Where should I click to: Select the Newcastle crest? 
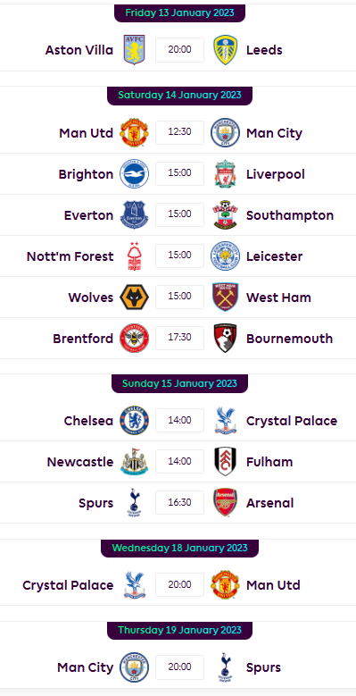135,462
